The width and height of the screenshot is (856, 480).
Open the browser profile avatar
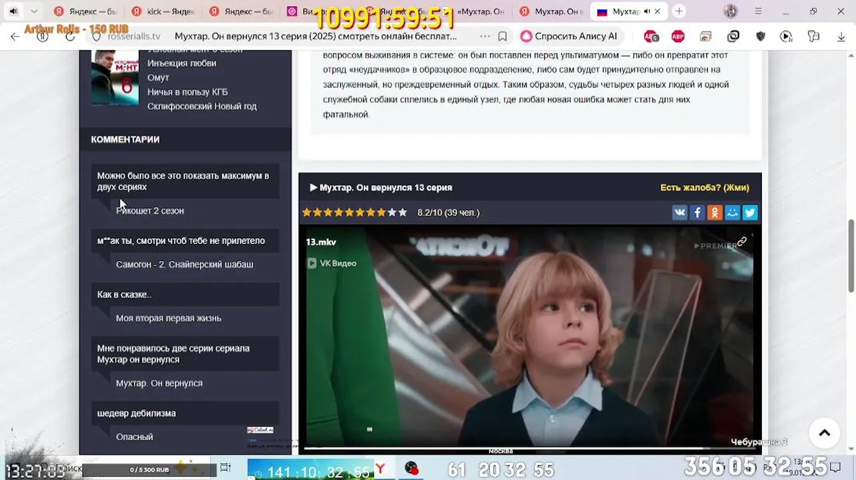[x=731, y=11]
